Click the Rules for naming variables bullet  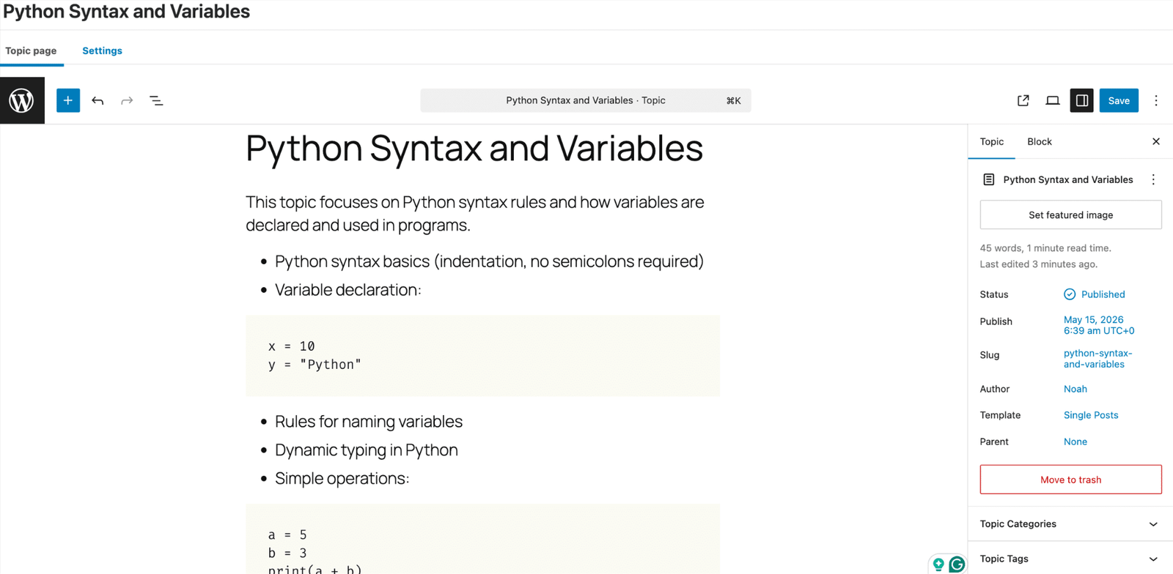point(369,422)
